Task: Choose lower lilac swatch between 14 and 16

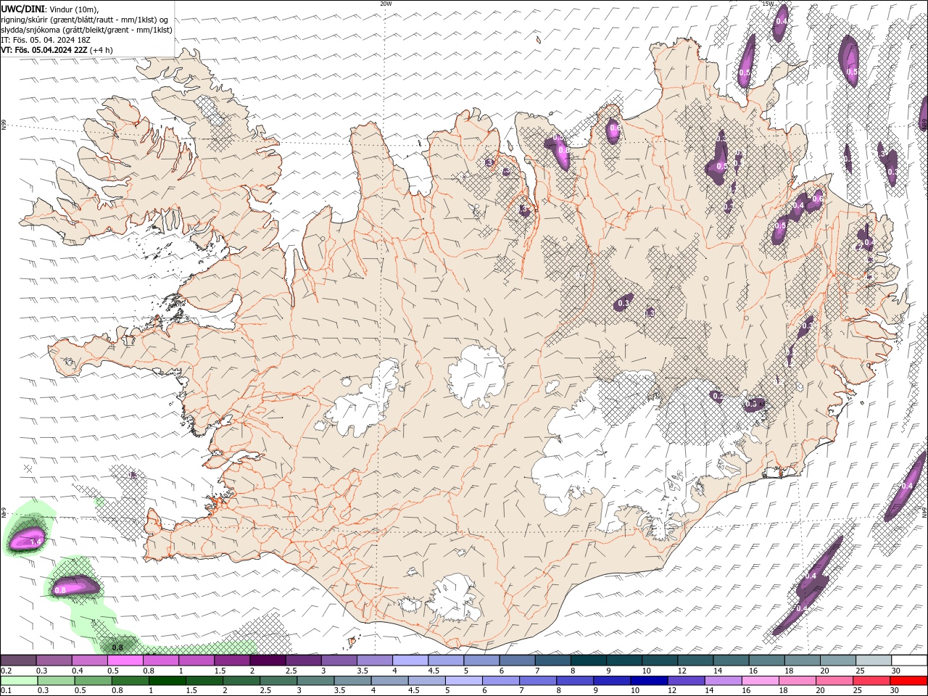Action: [722, 681]
